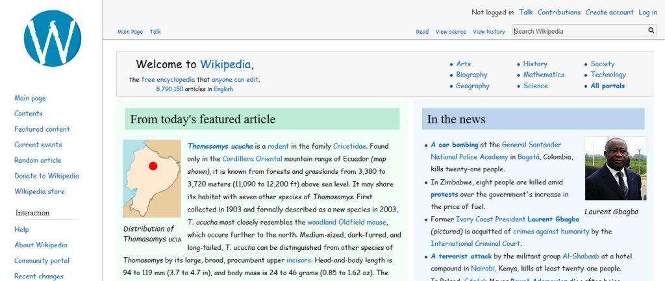
Task: Open the Mathematics portal
Action: (544, 75)
